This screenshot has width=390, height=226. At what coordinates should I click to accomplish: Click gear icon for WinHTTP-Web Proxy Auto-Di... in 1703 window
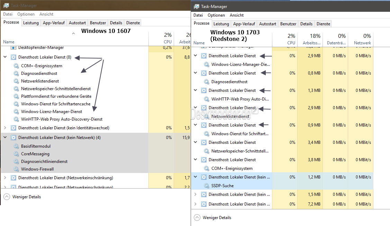207,99
